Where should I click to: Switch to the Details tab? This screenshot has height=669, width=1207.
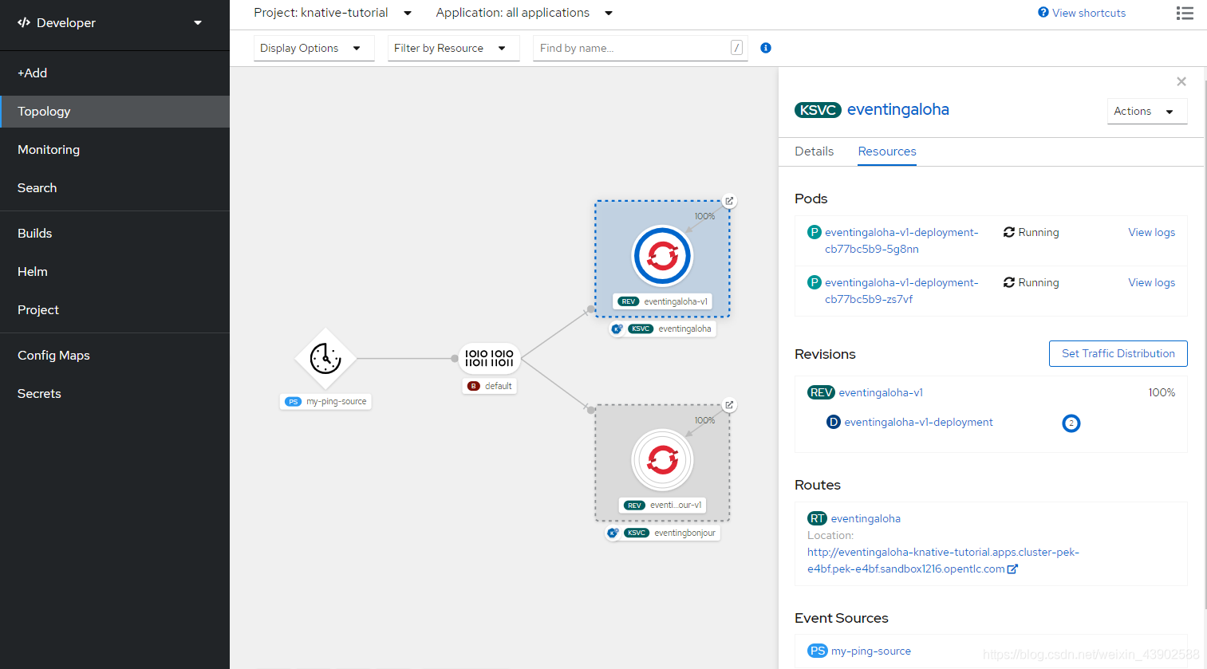[815, 152]
